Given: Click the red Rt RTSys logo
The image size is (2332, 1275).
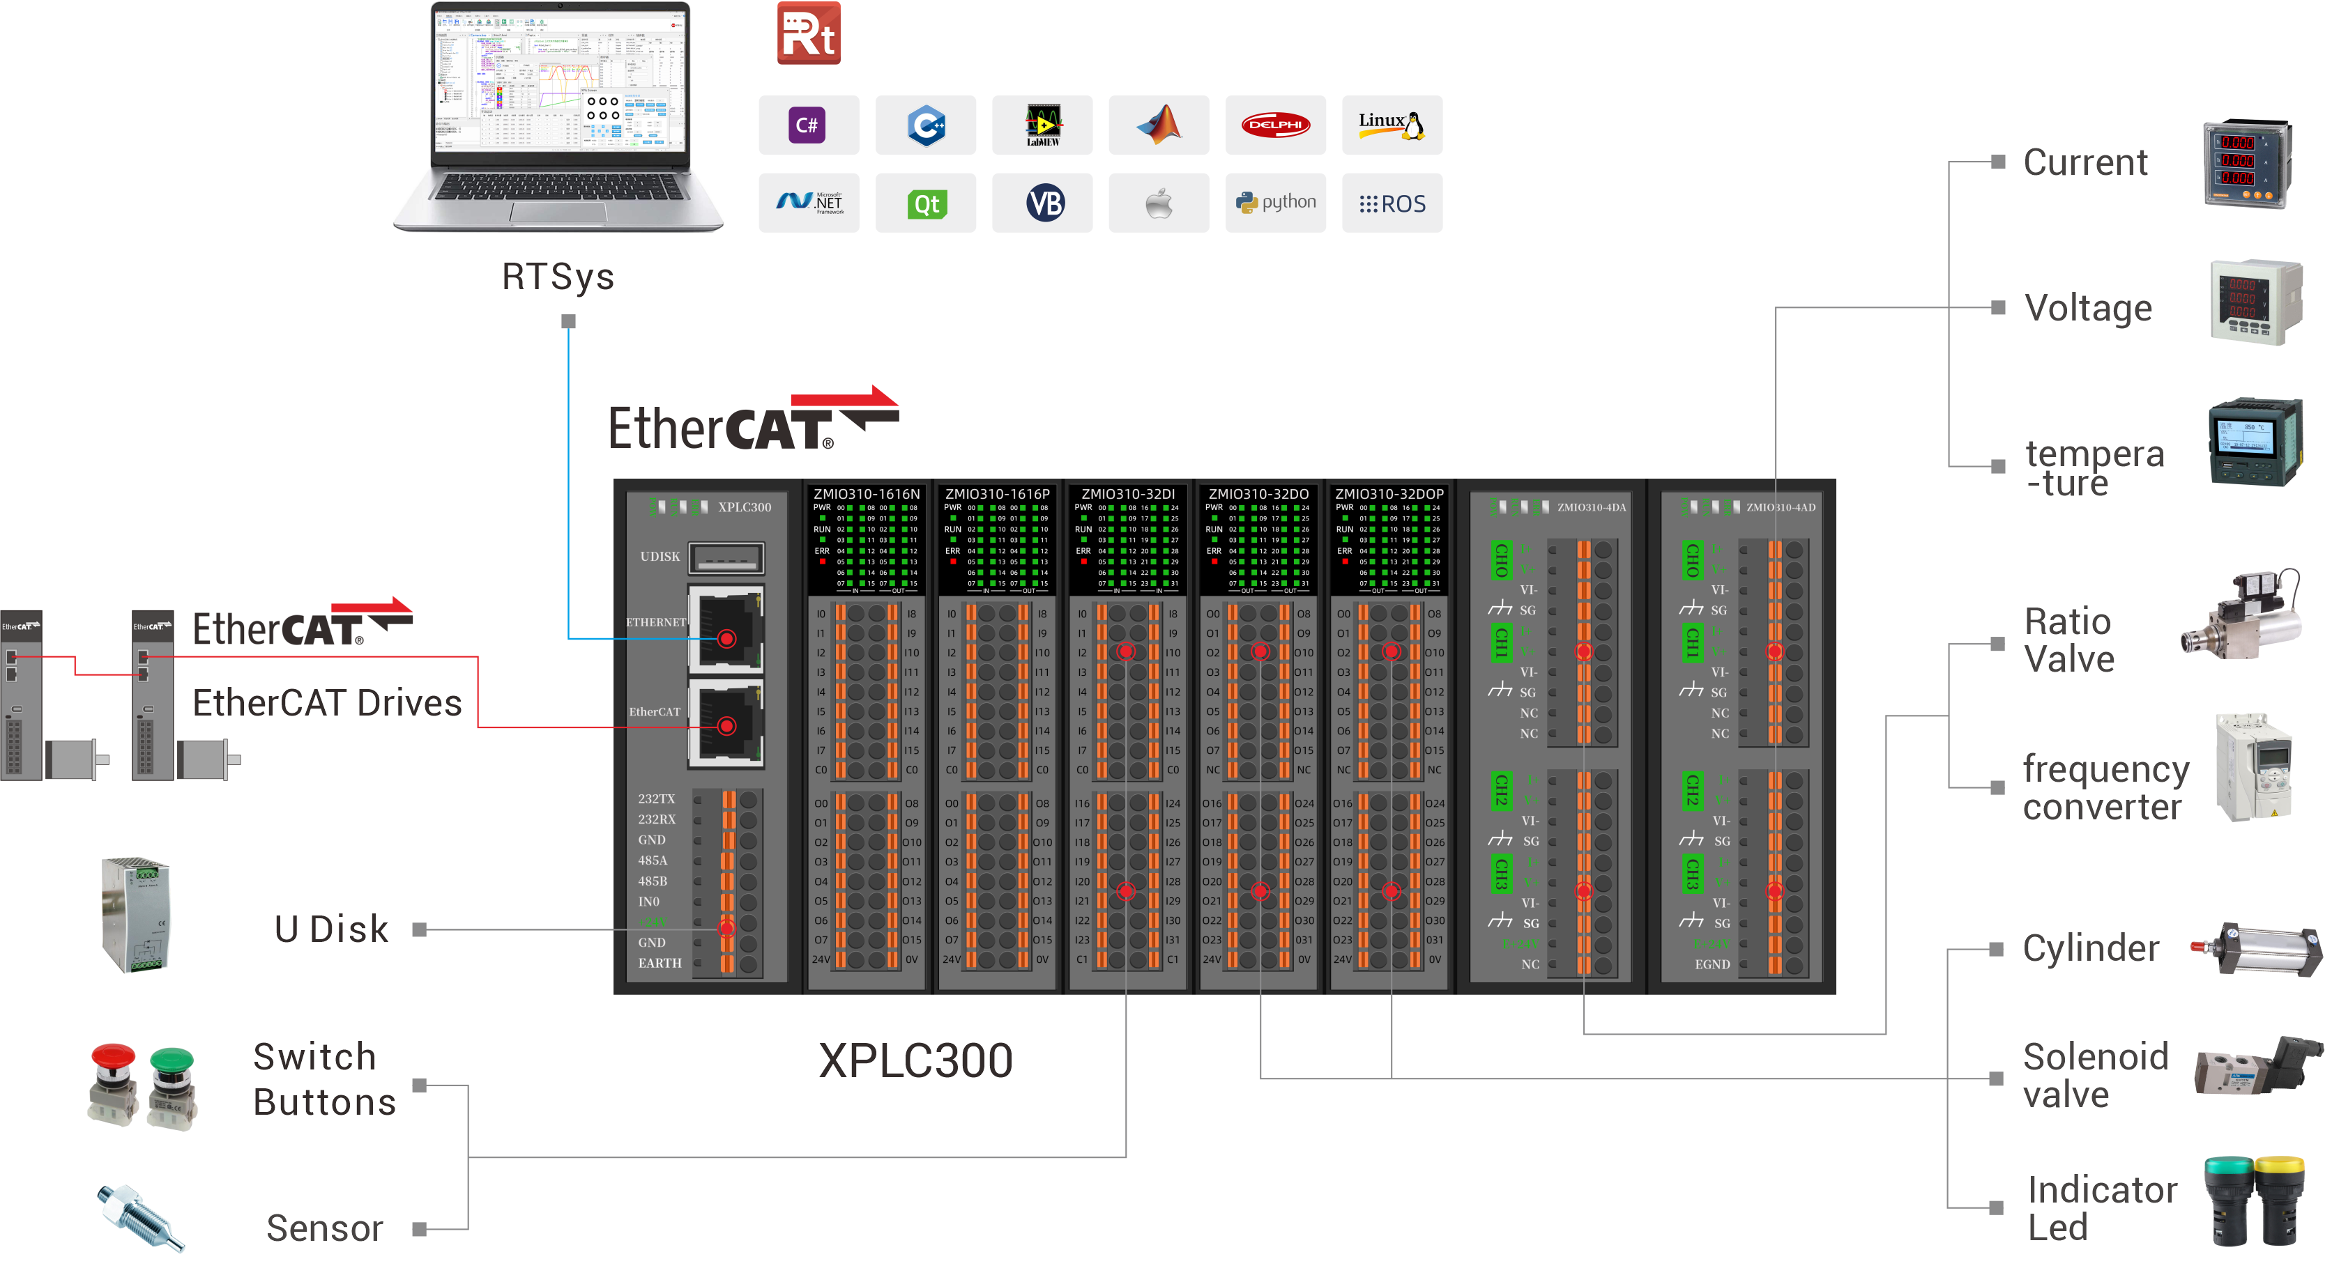Looking at the screenshot, I should pyautogui.click(x=809, y=33).
